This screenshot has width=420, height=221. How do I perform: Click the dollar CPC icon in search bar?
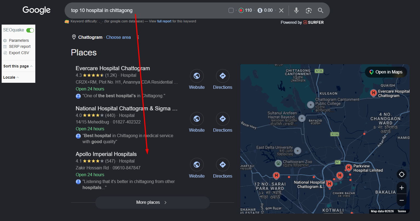(x=260, y=10)
